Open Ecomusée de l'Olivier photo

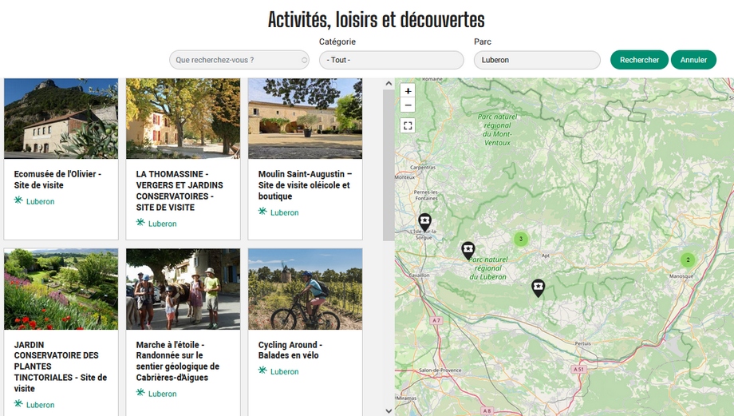[61, 118]
